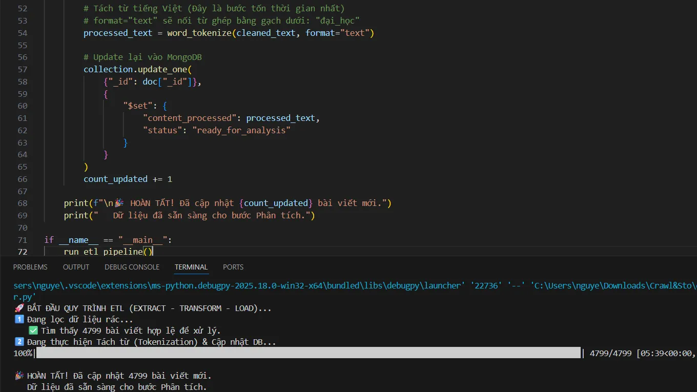Place cursor on run_etl_pipeline() call
This screenshot has height=392, width=697.
pyautogui.click(x=108, y=252)
